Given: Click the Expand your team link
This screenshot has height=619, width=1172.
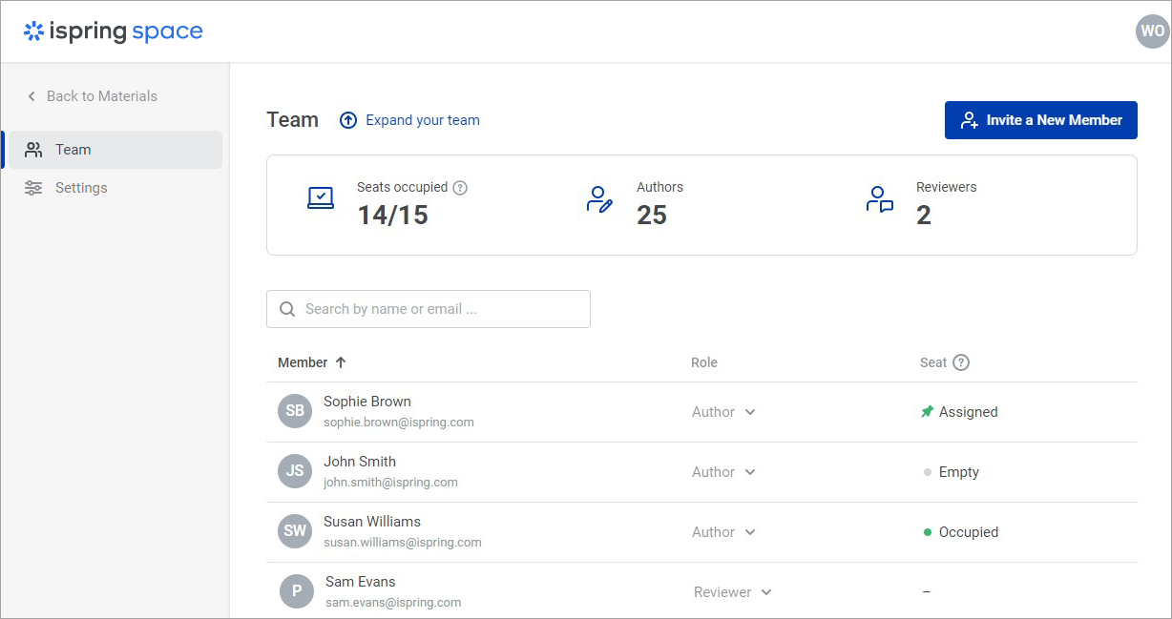Looking at the screenshot, I should click(x=423, y=120).
